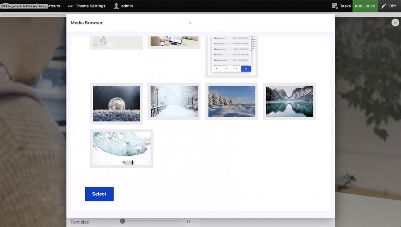The image size is (401, 227).
Task: Click the Tasks list icon
Action: coord(335,6)
